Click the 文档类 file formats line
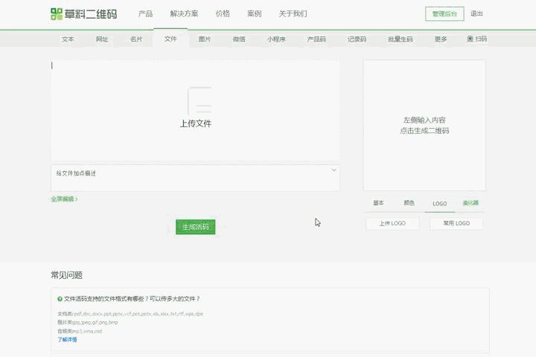536x357 pixels. click(130, 314)
